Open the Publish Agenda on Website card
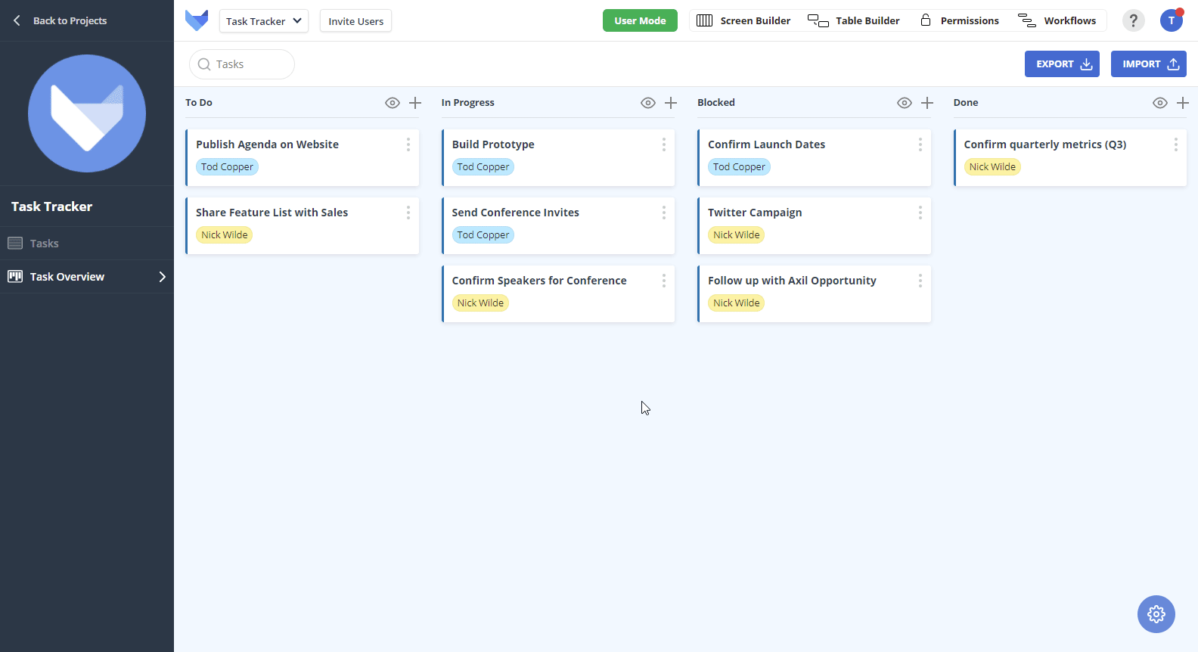 click(302, 157)
